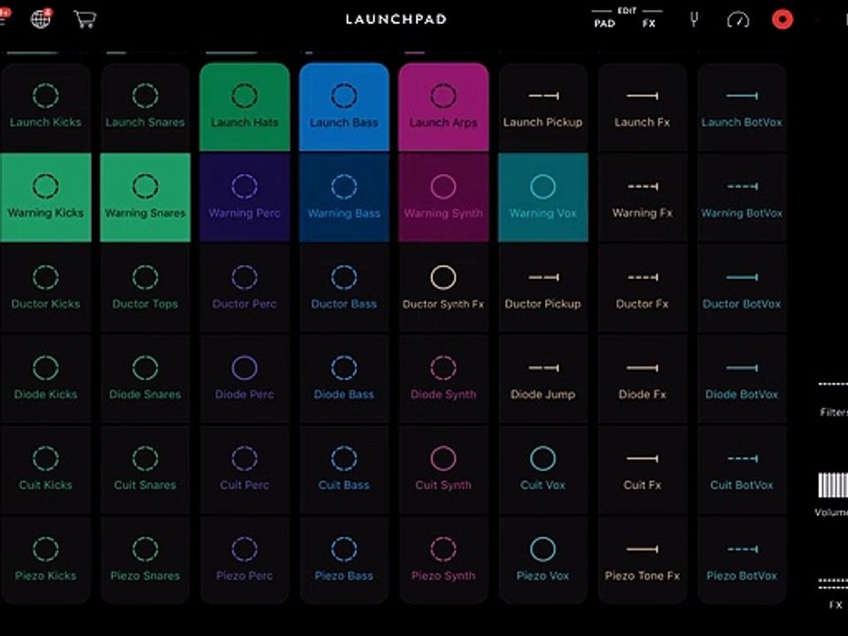Tap the Diode BotVox pad

[x=741, y=379]
